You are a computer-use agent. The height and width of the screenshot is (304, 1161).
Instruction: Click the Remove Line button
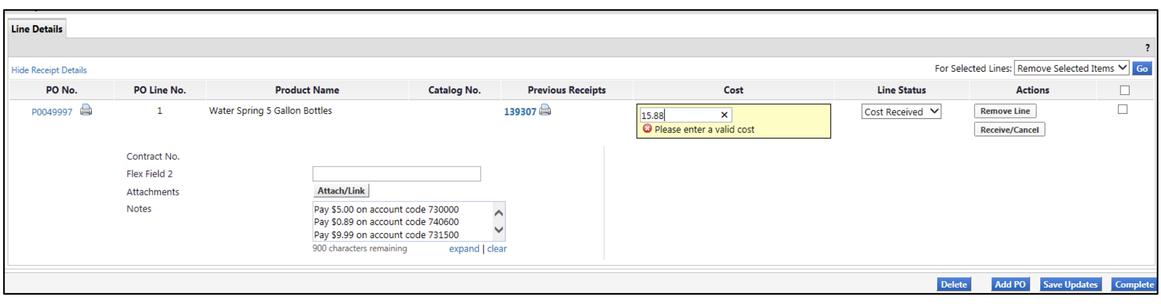pos(1005,111)
